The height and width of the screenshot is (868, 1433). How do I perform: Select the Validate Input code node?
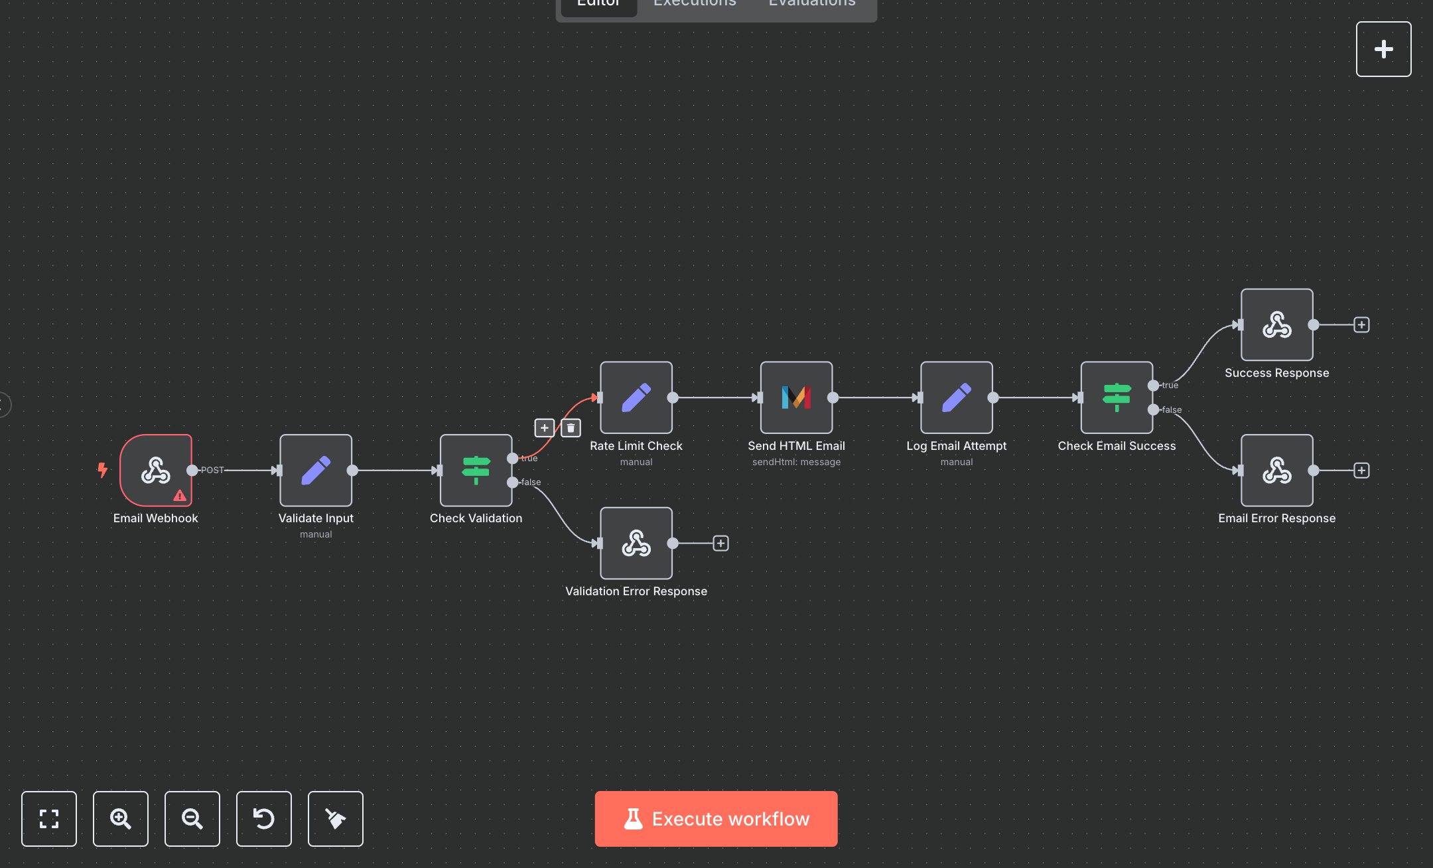click(x=316, y=470)
